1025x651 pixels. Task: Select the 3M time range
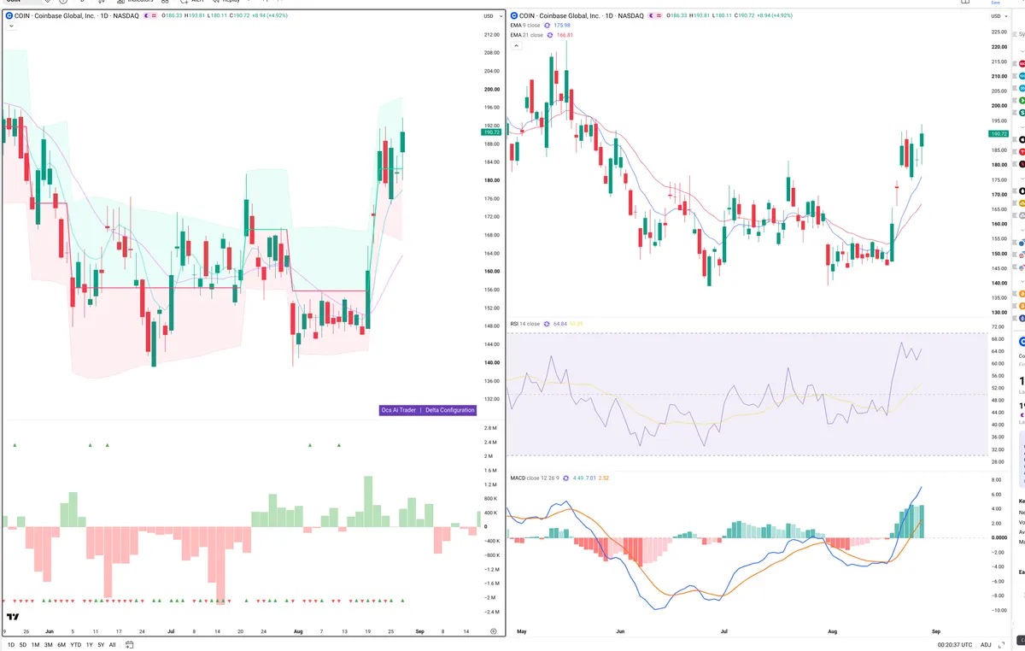[49, 644]
